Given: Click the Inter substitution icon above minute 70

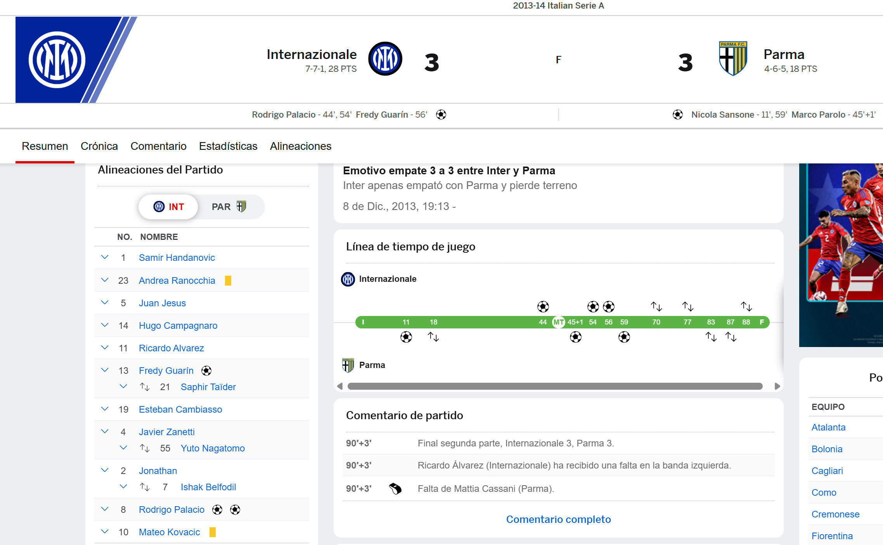Looking at the screenshot, I should [x=656, y=307].
